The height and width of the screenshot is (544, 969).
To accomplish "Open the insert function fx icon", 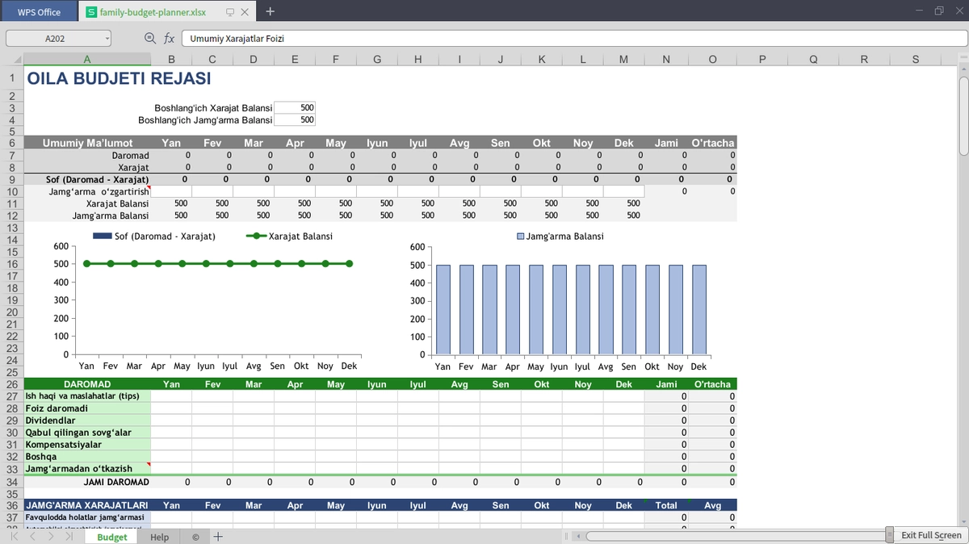I will [x=170, y=38].
